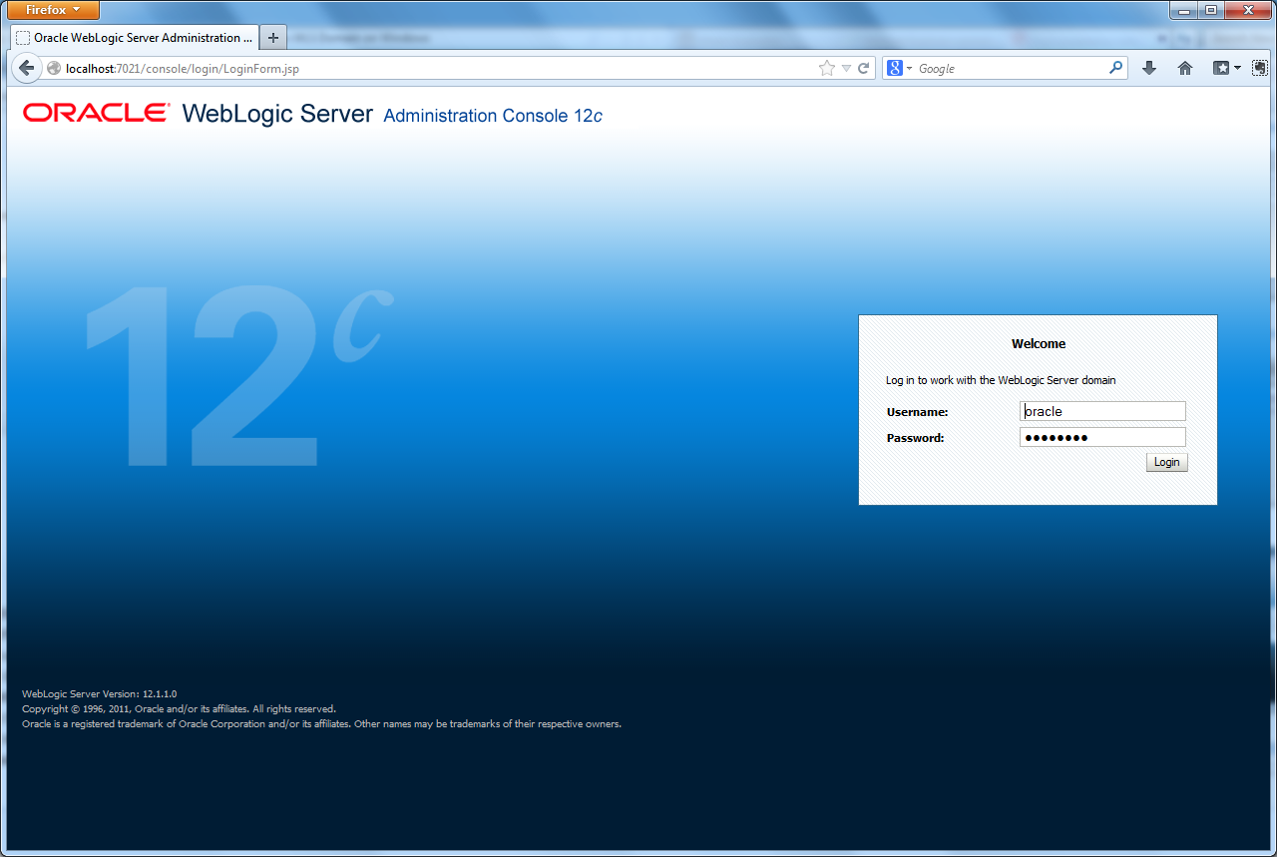Open the URL history dropdown arrow
This screenshot has width=1277, height=857.
point(846,69)
